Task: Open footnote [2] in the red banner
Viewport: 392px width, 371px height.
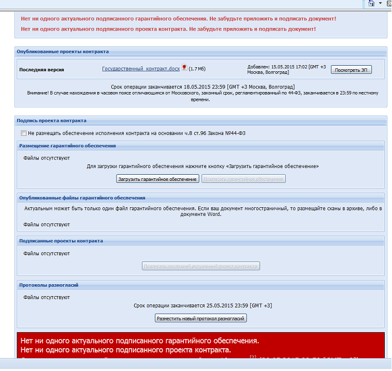Action: [253, 357]
